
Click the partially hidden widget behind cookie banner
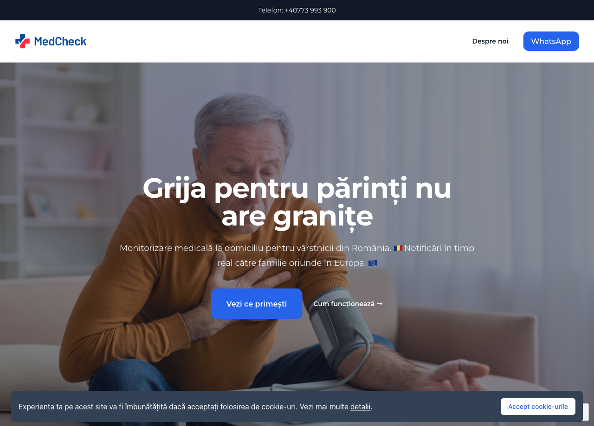(x=586, y=412)
